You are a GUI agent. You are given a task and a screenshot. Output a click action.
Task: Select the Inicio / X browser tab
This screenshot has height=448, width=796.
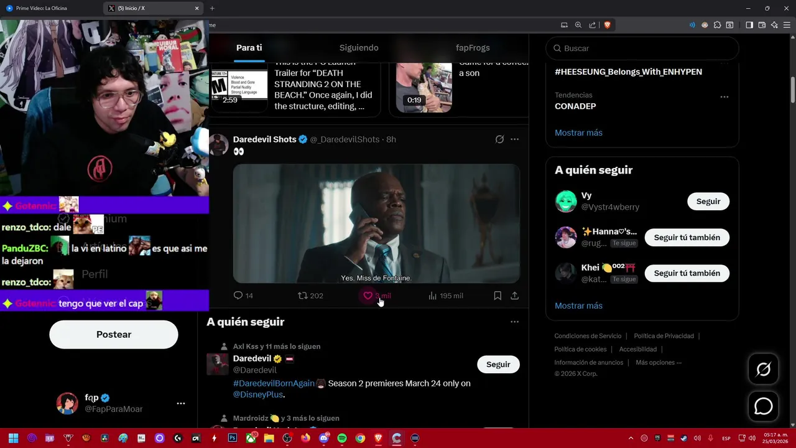153,8
